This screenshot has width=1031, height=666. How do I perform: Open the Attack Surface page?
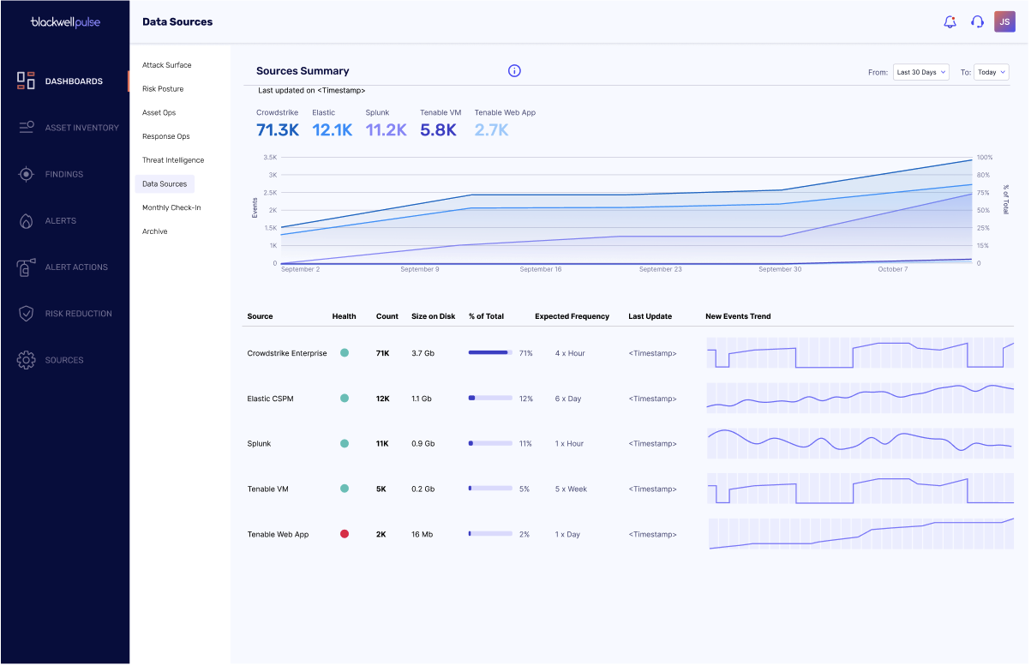tap(167, 65)
